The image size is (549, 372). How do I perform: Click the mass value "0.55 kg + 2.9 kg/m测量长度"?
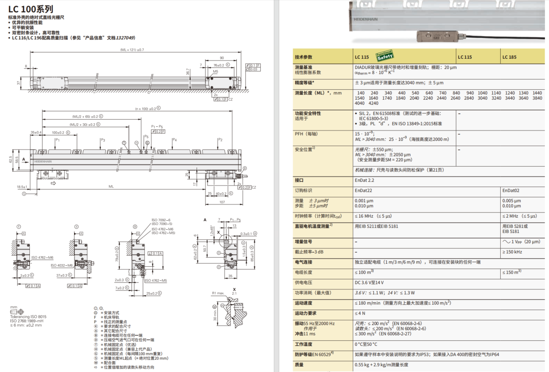click(x=381, y=364)
